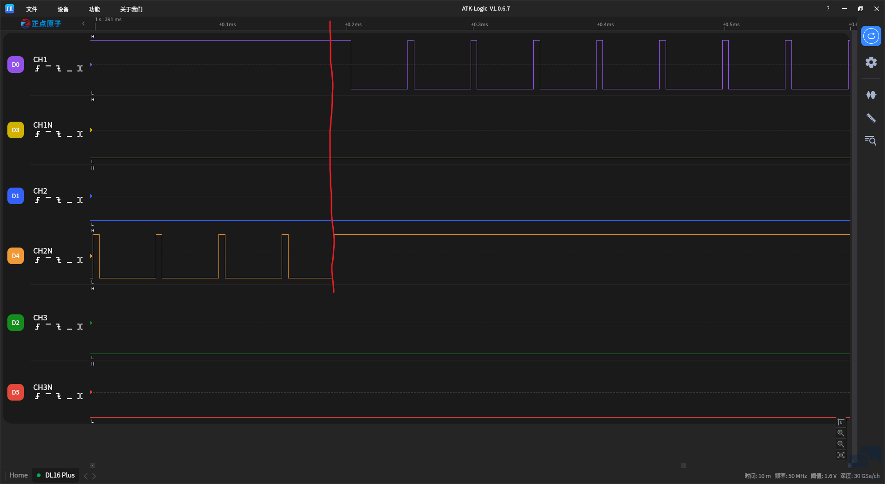The width and height of the screenshot is (885, 484).
Task: Set CH2N rising edge trigger
Action: (37, 260)
